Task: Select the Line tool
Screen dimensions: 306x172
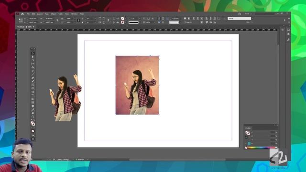Action: tap(33, 75)
